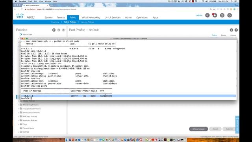Open the Admin top menu tab
252x142 pixels.
tap(128, 17)
